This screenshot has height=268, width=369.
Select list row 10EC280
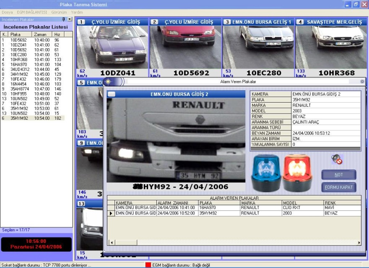click(x=32, y=55)
